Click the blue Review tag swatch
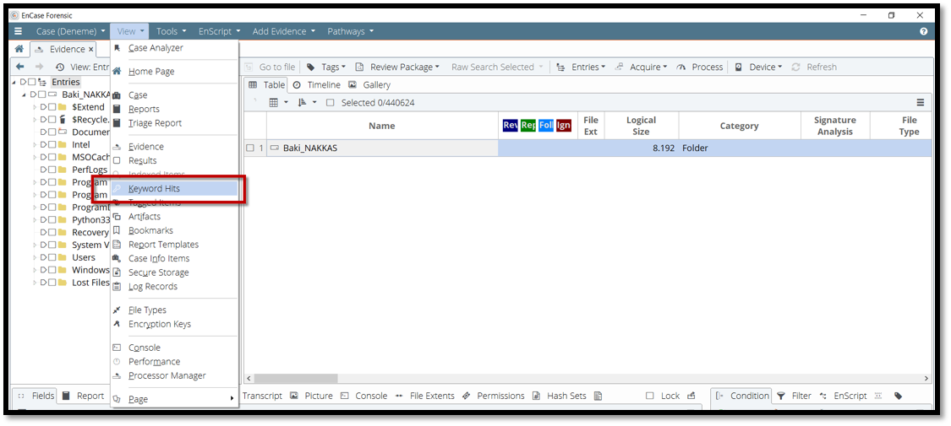Screen dimensions: 951x426 point(510,126)
